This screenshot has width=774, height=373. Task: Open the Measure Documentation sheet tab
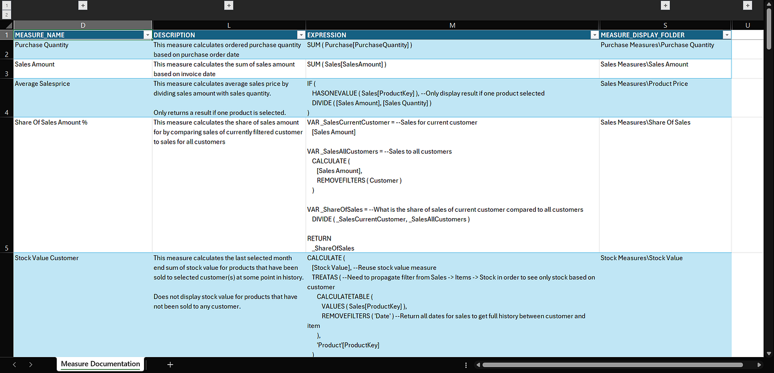pyautogui.click(x=100, y=364)
